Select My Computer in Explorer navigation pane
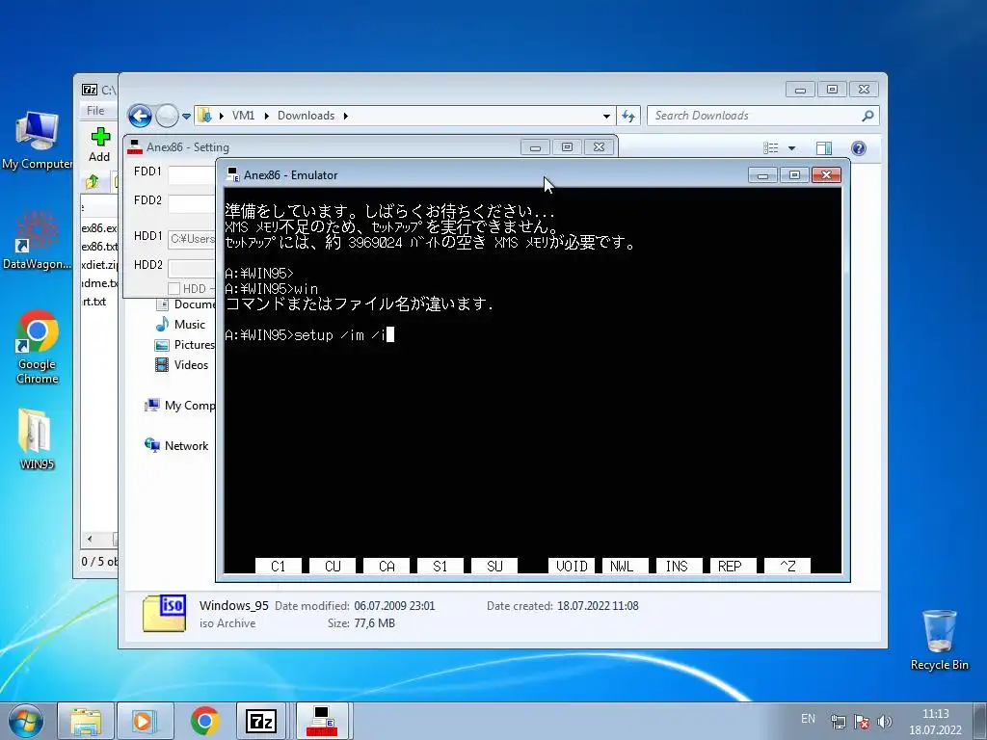987x740 pixels. point(180,406)
